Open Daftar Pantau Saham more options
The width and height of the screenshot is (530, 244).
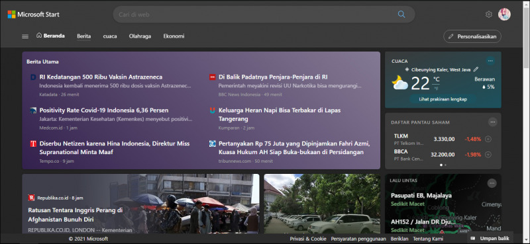[x=492, y=122]
